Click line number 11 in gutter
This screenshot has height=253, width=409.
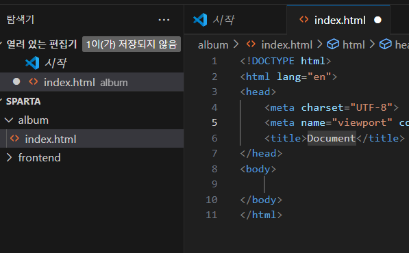(212, 215)
